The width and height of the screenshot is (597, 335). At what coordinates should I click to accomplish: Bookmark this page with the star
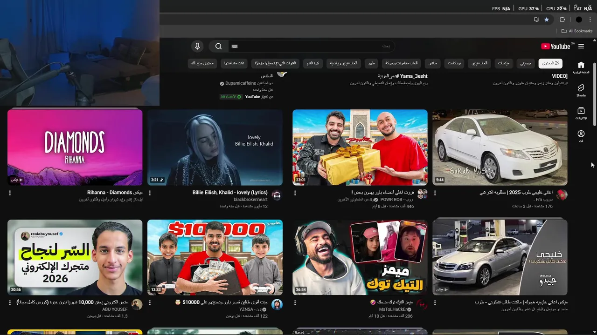coord(547,20)
